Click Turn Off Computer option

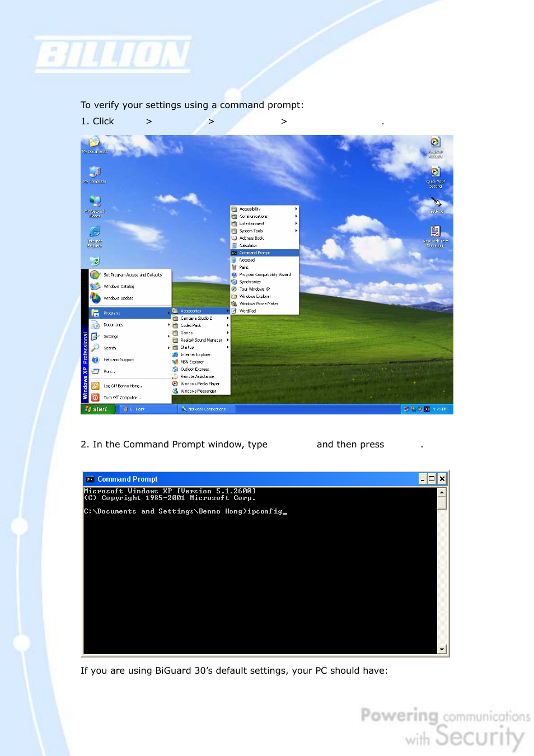click(x=122, y=398)
